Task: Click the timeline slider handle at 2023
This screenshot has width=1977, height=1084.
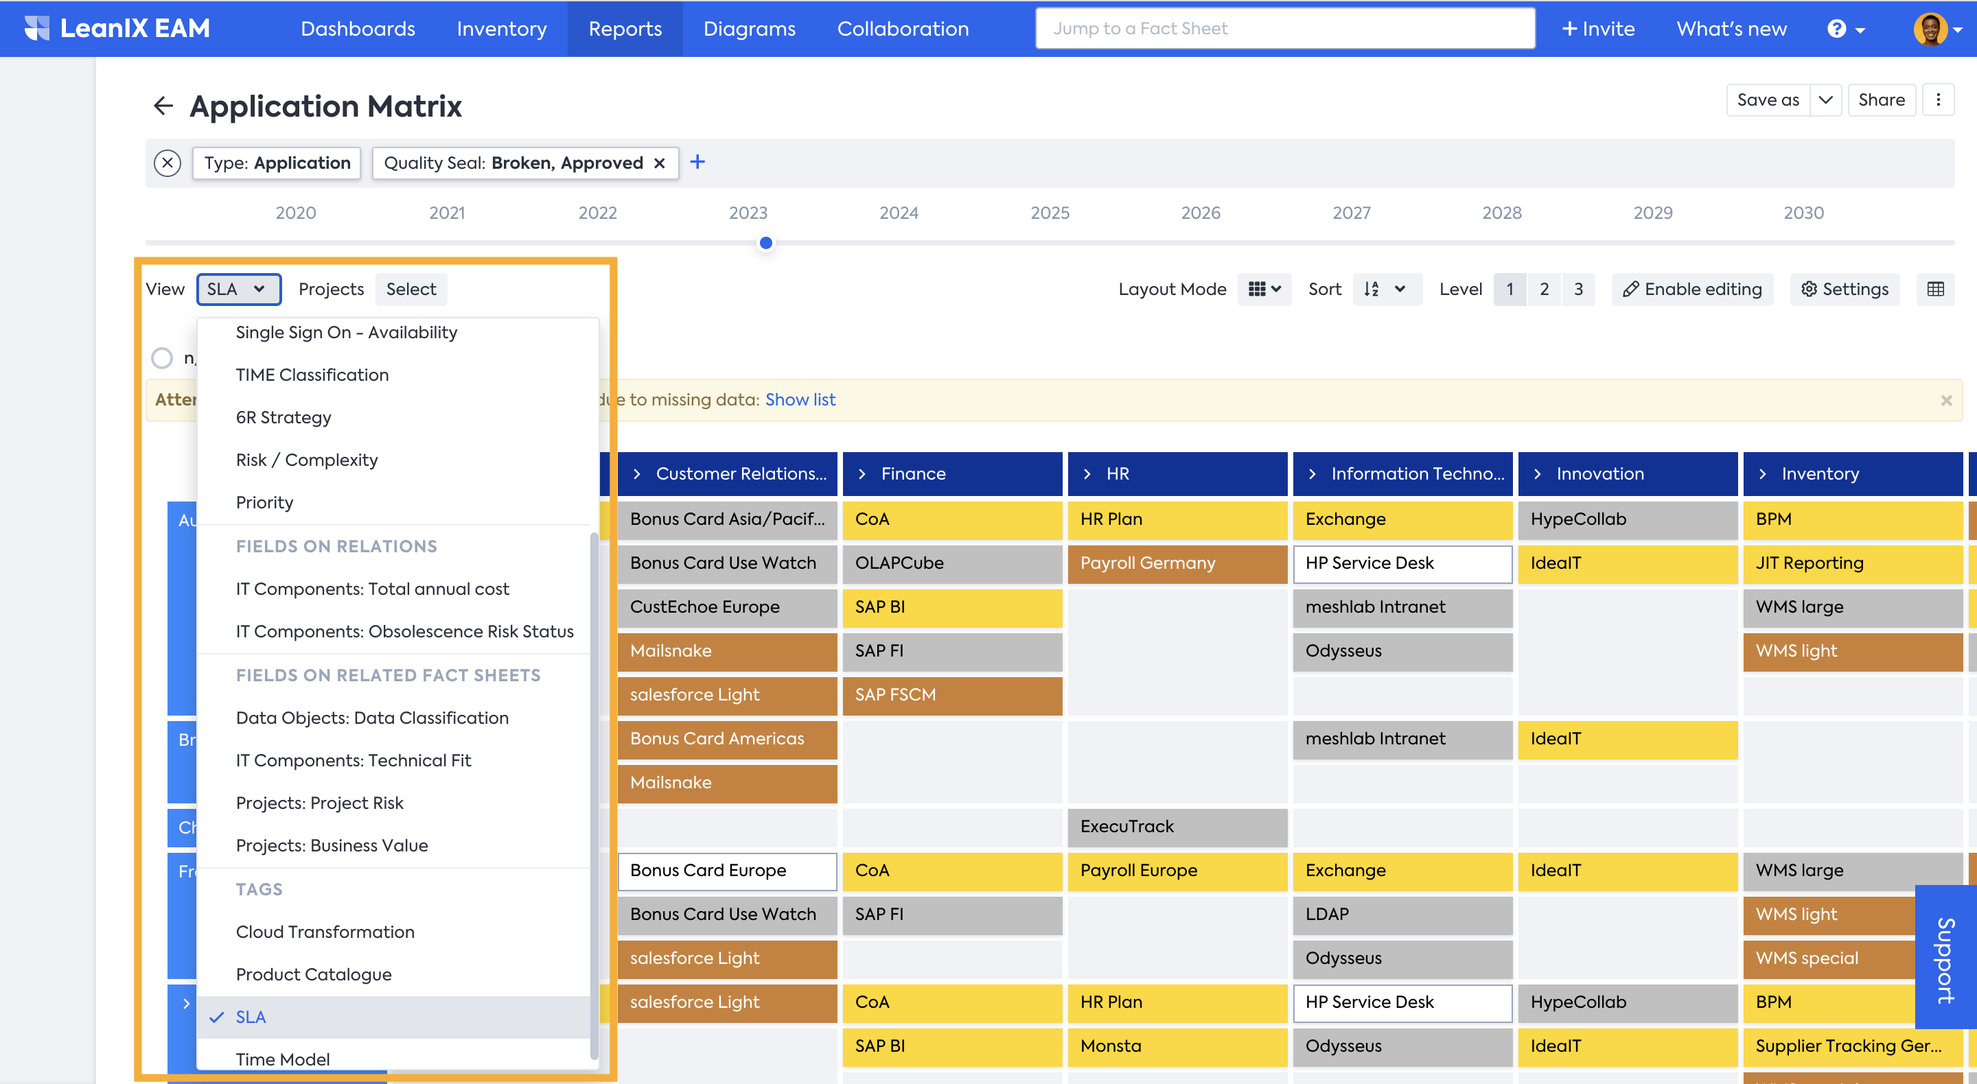Action: click(765, 243)
